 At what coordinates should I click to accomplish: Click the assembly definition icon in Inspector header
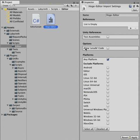click(84, 8)
